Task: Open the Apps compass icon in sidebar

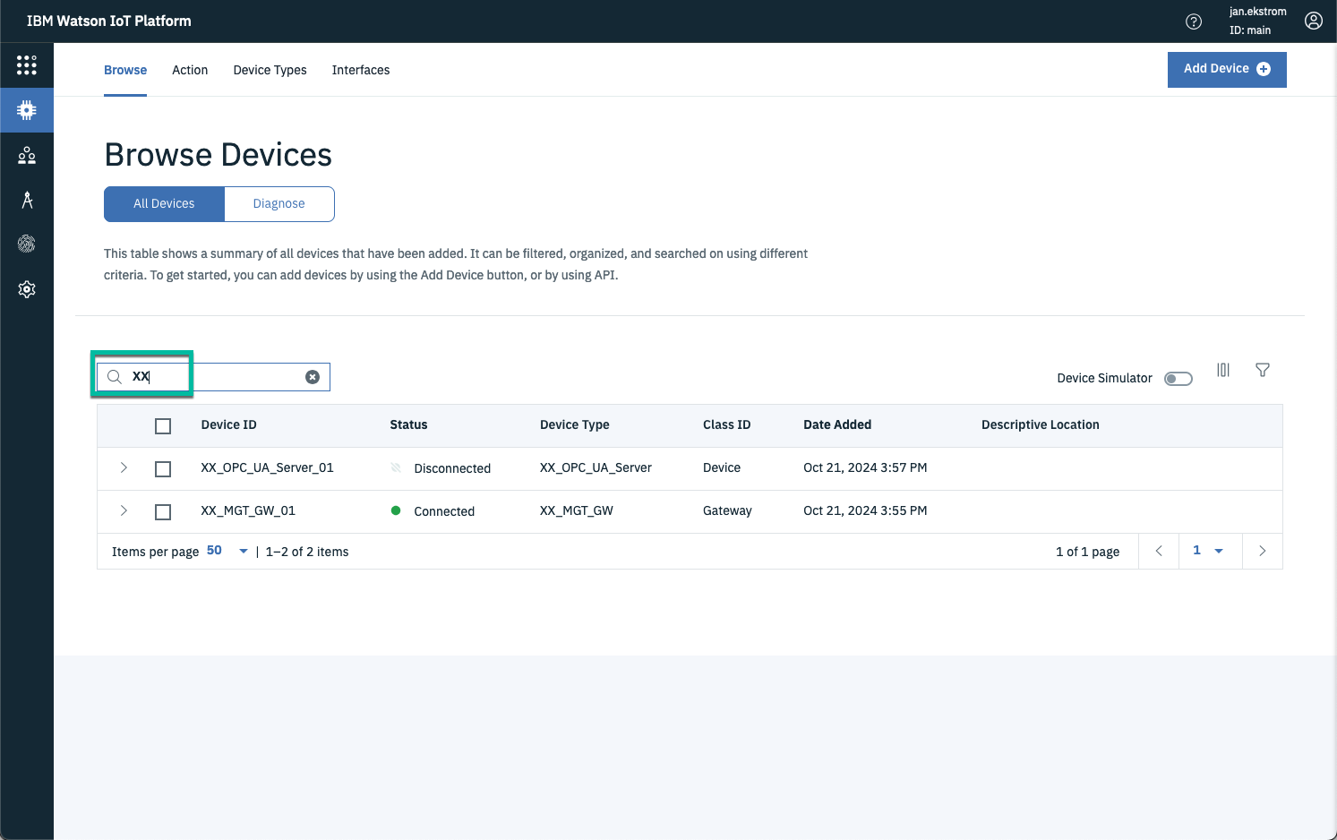Action: [27, 200]
